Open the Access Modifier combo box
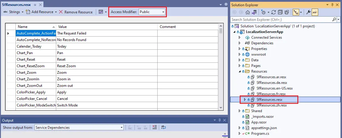The height and width of the screenshot is (138, 342). (152, 12)
